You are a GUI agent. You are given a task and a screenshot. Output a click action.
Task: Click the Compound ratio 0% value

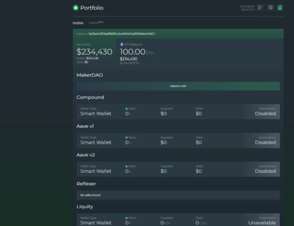click(x=128, y=114)
